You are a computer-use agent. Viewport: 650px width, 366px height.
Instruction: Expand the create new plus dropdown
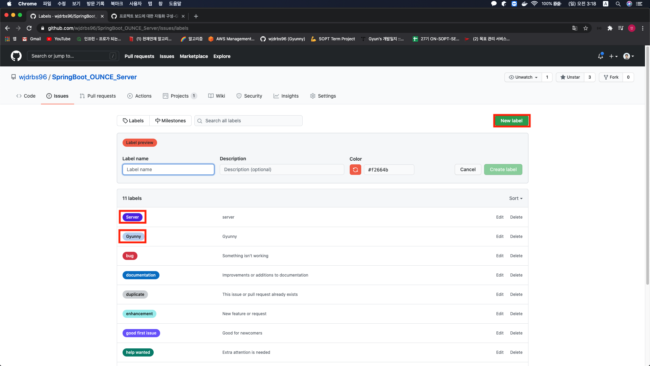tap(613, 56)
